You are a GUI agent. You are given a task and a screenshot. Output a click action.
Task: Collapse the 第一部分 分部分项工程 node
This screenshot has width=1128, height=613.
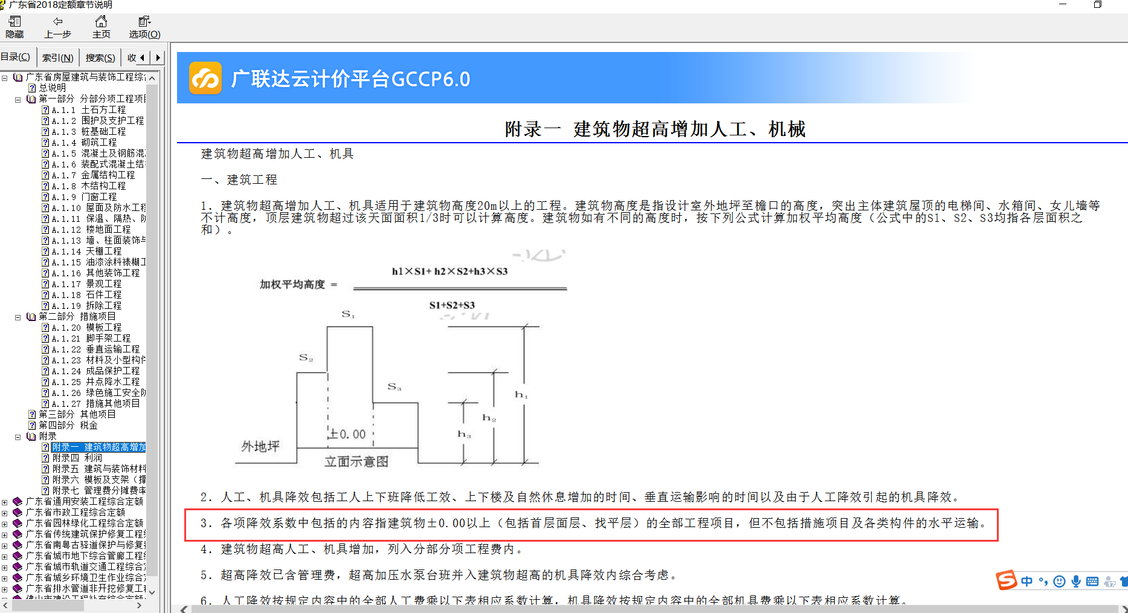pos(18,99)
